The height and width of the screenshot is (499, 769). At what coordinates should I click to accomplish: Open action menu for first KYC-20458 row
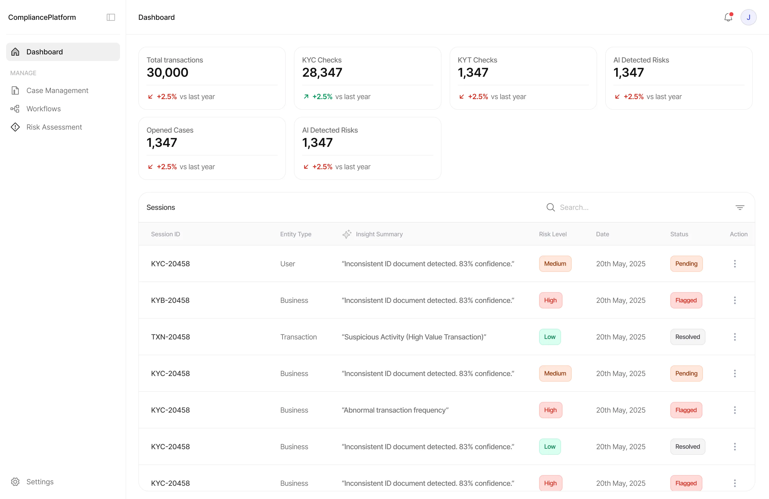coord(735,264)
